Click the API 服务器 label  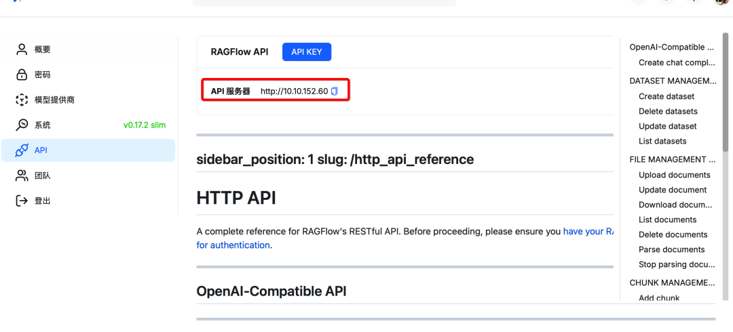pos(231,91)
